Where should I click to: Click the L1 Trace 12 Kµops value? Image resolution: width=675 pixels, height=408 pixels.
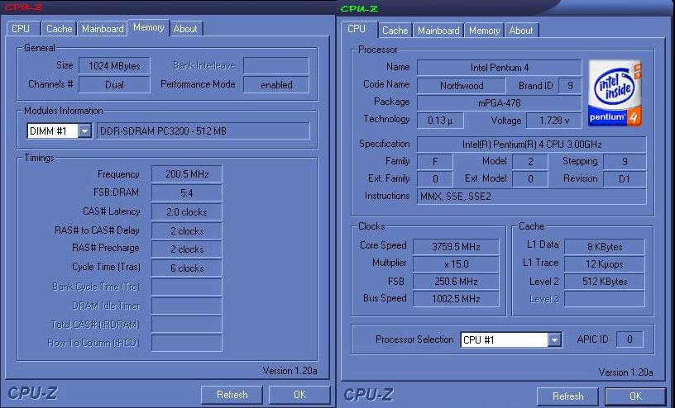click(605, 264)
